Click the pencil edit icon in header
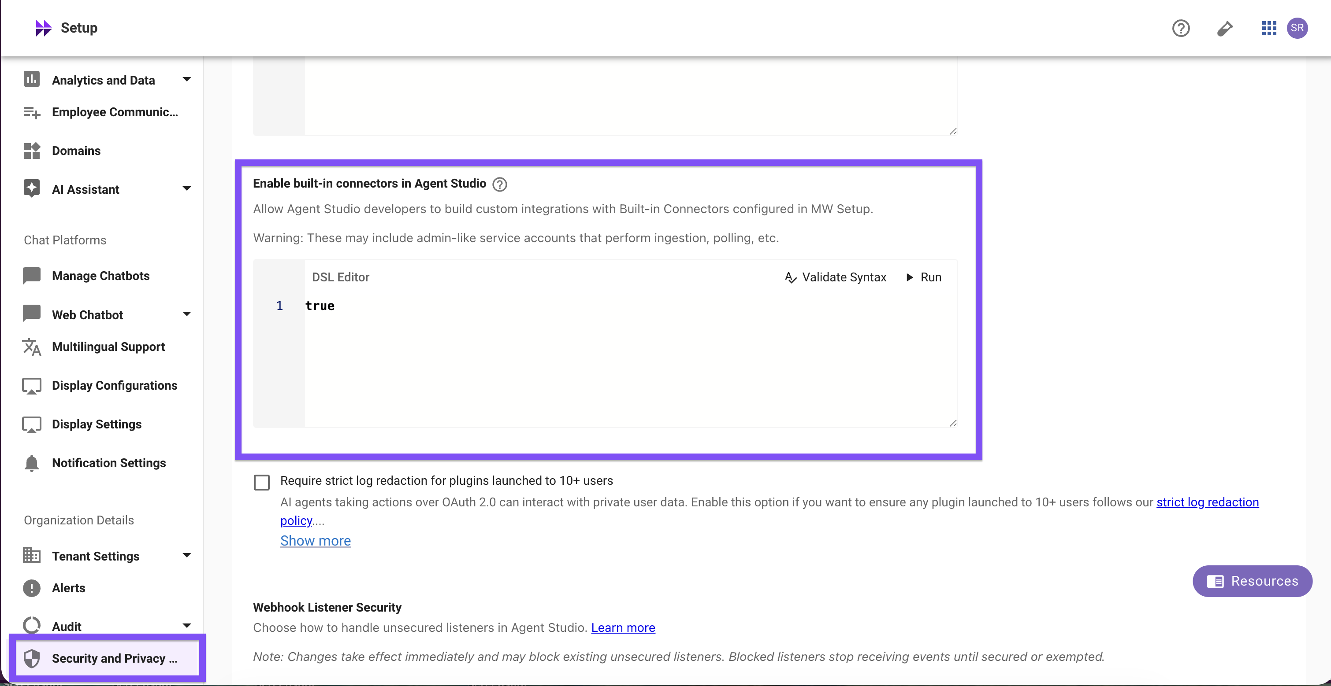Viewport: 1331px width, 686px height. tap(1224, 28)
